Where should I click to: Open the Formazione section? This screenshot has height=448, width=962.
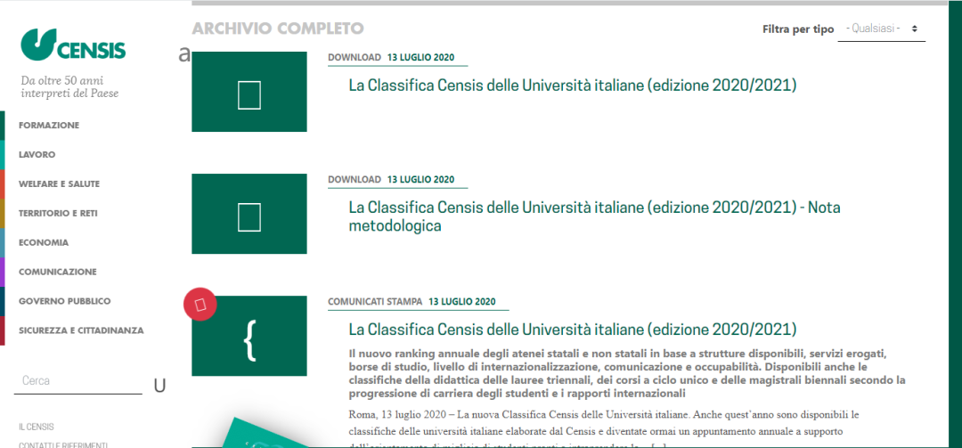[49, 126]
